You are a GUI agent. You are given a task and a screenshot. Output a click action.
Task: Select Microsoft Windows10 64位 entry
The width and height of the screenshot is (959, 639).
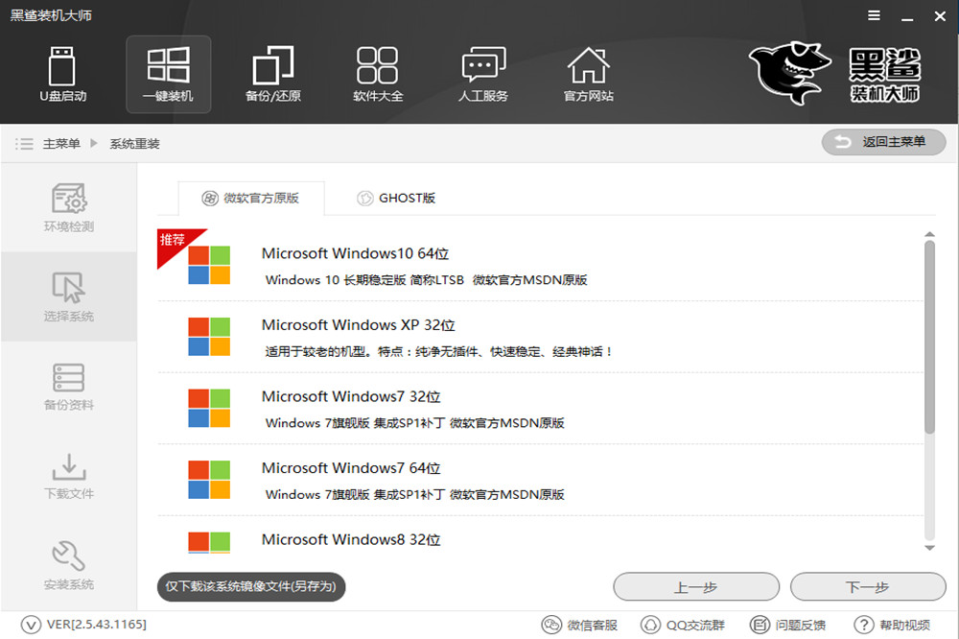coord(541,265)
